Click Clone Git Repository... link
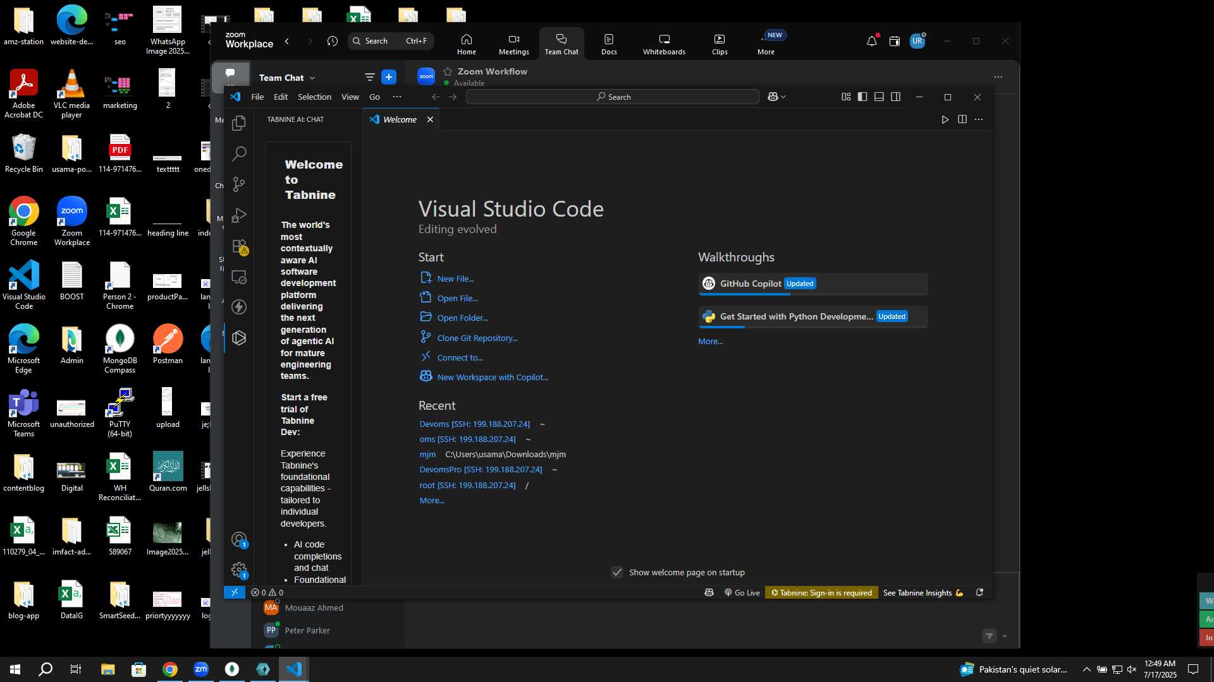1214x682 pixels. pyautogui.click(x=477, y=338)
